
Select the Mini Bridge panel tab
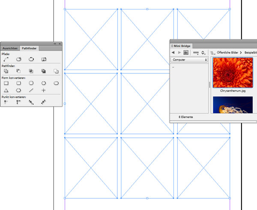(x=182, y=45)
